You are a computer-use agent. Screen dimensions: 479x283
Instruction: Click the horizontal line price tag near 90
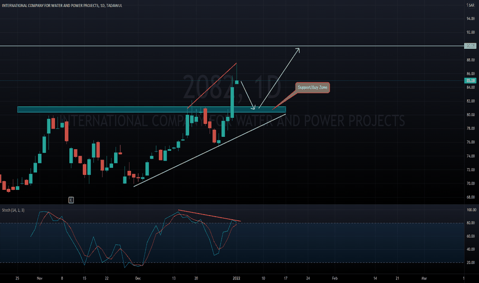470,46
